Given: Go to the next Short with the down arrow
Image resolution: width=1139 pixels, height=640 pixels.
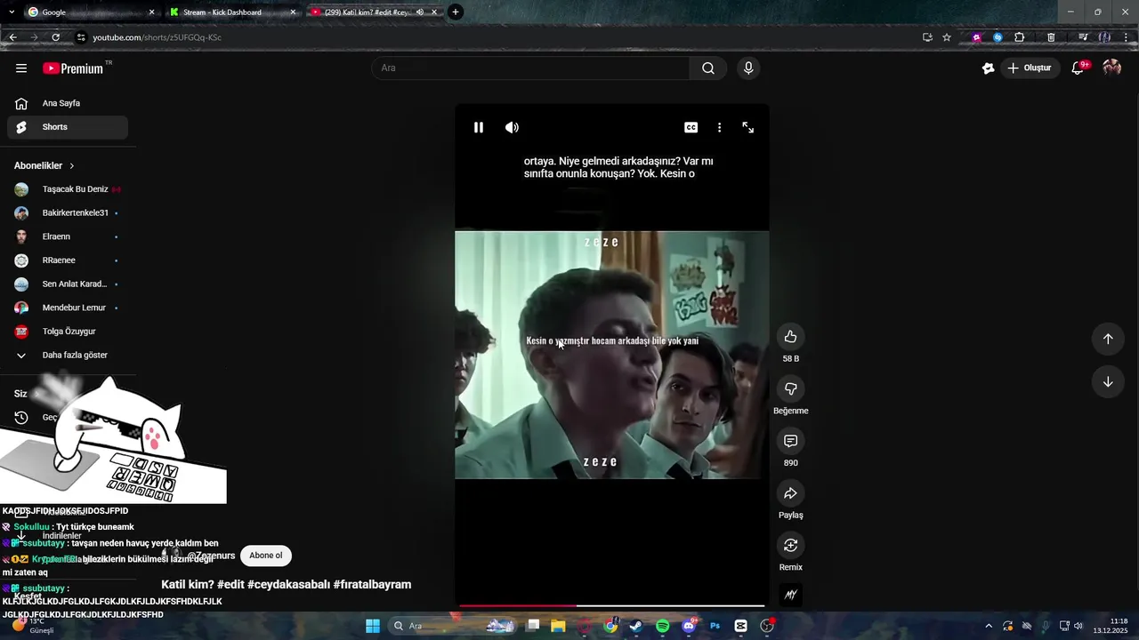Looking at the screenshot, I should click(x=1108, y=382).
